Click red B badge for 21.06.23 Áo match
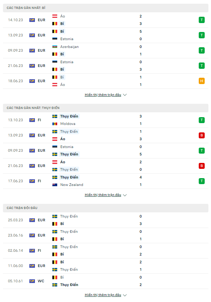This screenshot has width=211, height=302. coord(201,166)
